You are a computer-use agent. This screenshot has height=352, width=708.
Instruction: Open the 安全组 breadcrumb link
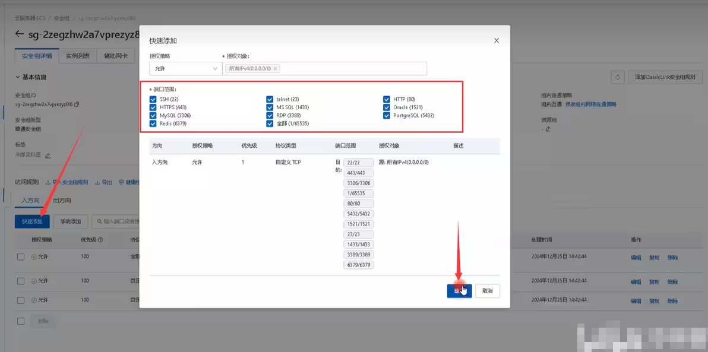point(61,18)
